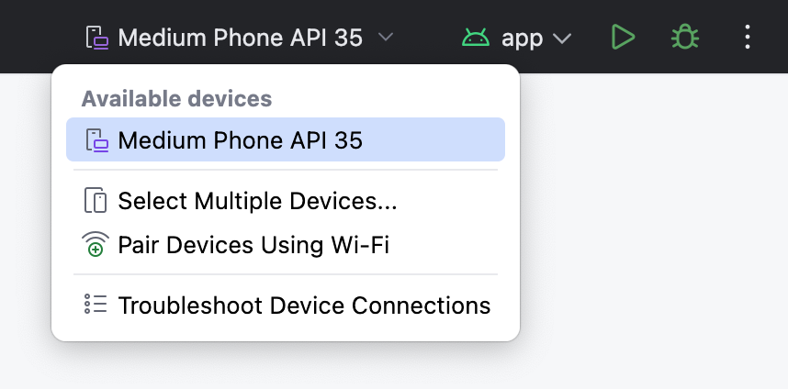Click the device icon in the toolbar selector
Screen dimensions: 788x389
(97, 38)
